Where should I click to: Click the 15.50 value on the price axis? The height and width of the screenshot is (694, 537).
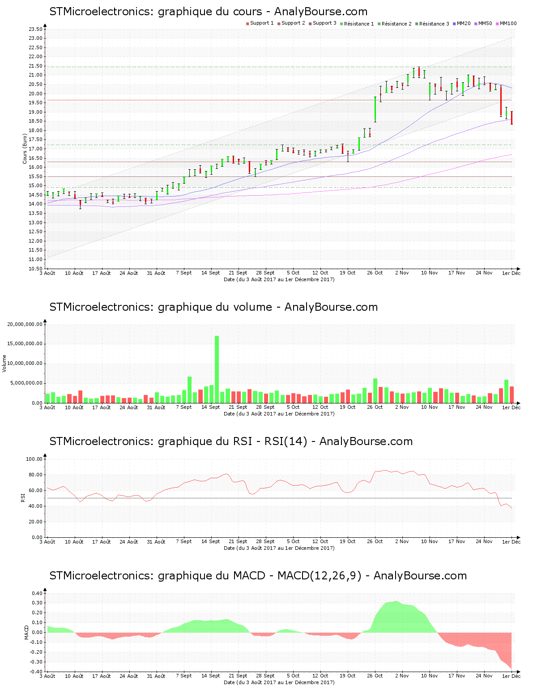(x=36, y=176)
